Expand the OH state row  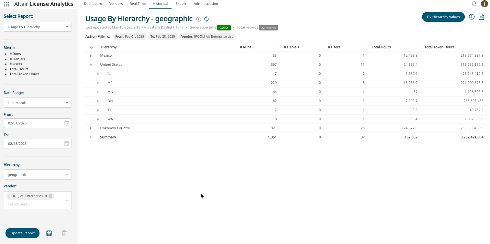(x=98, y=101)
